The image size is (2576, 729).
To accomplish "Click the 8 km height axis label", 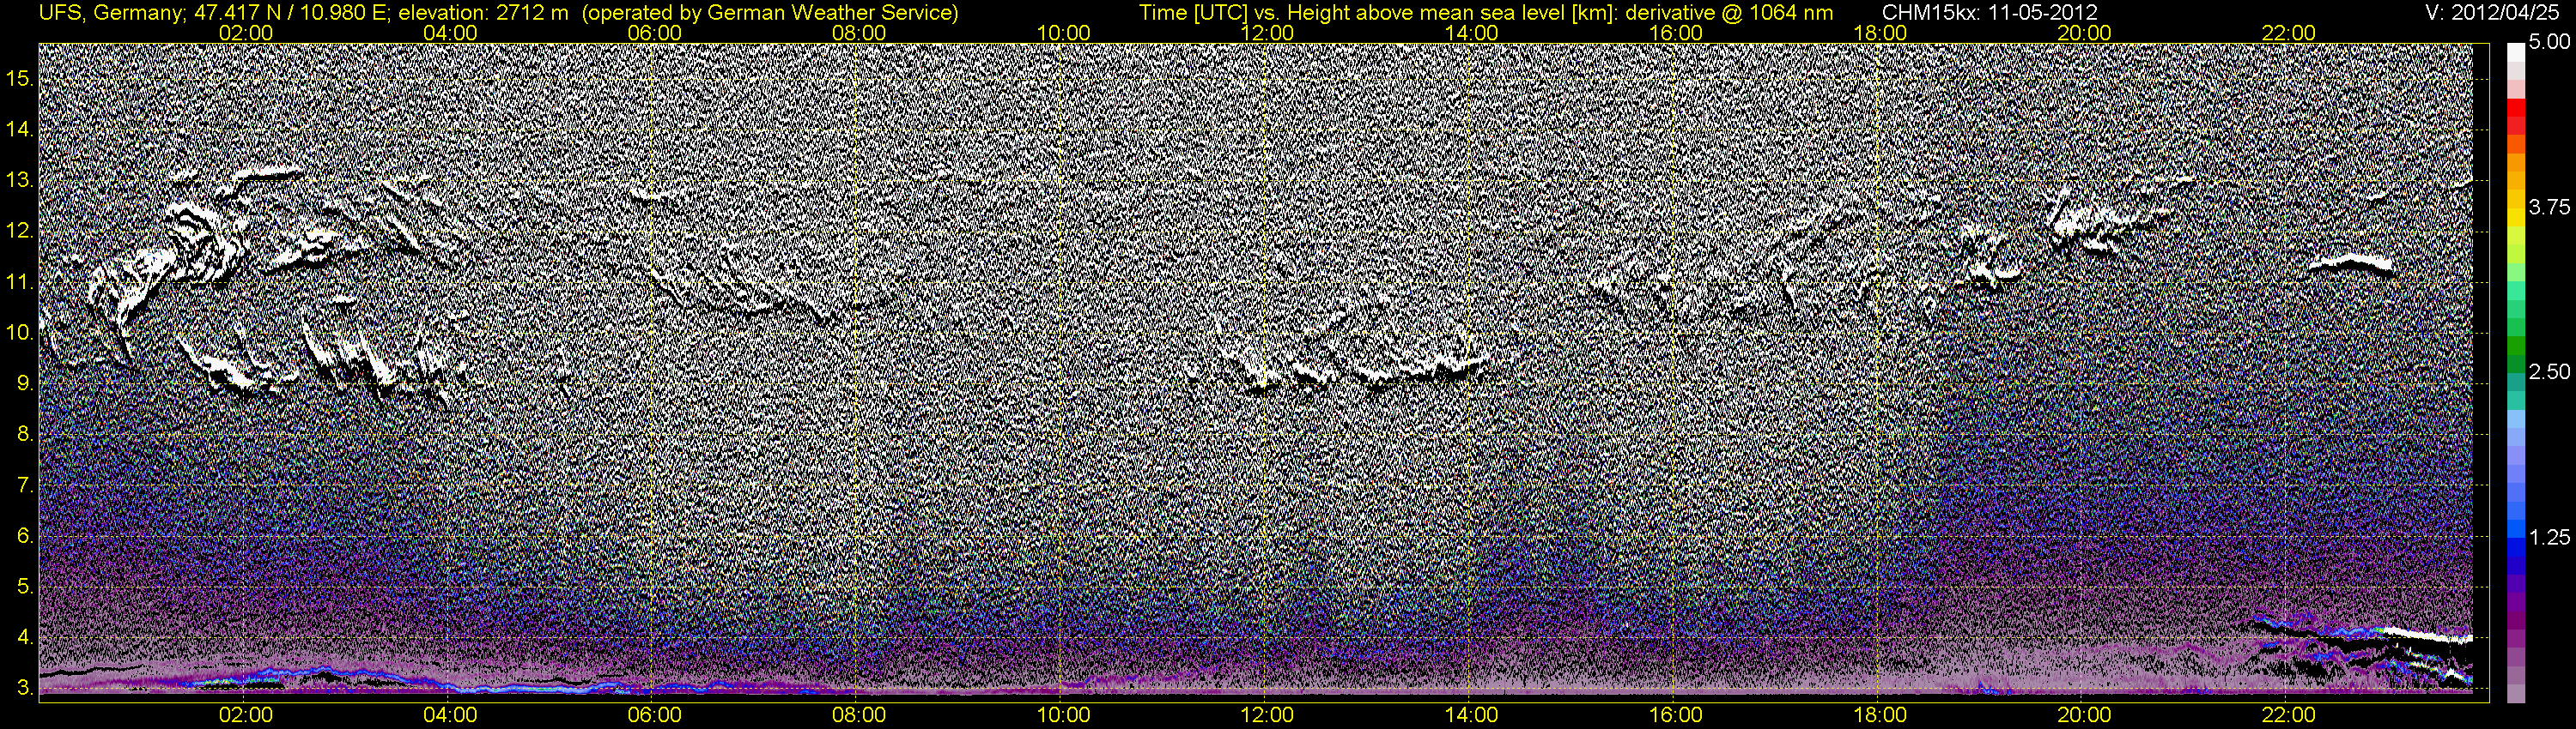I will (x=24, y=436).
